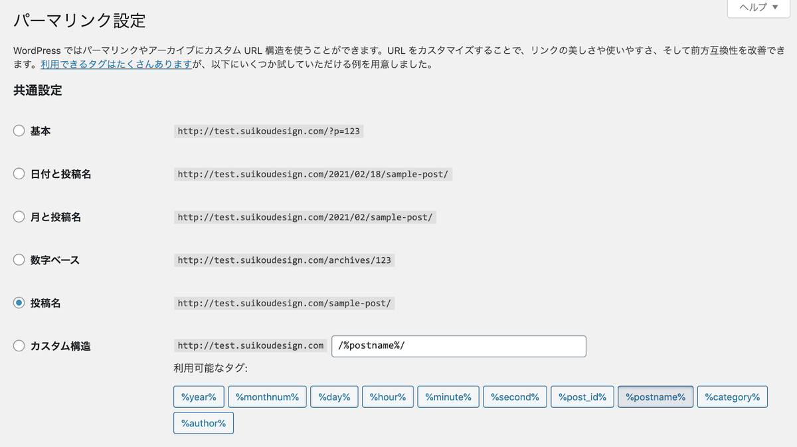This screenshot has height=447, width=797.
Task: Select the 日付と投稿名 radio option
Action: pos(19,174)
